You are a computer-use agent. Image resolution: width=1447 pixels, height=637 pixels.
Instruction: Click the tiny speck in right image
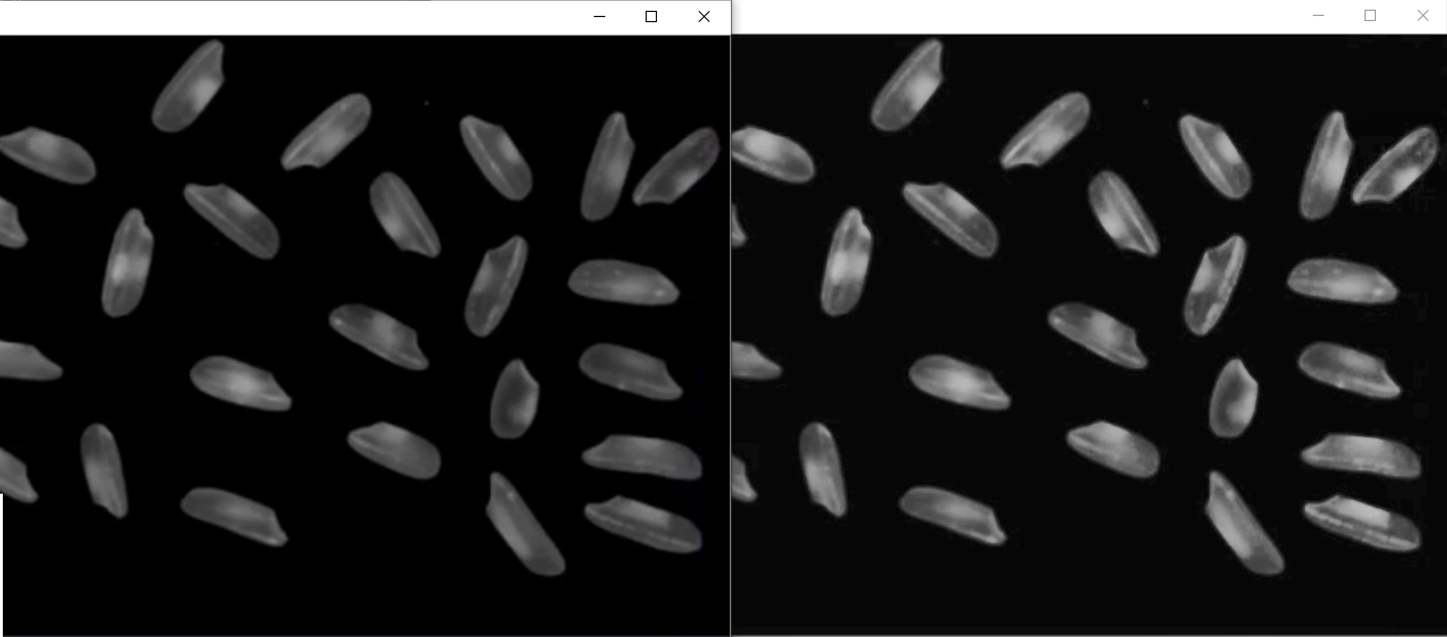tap(1146, 102)
